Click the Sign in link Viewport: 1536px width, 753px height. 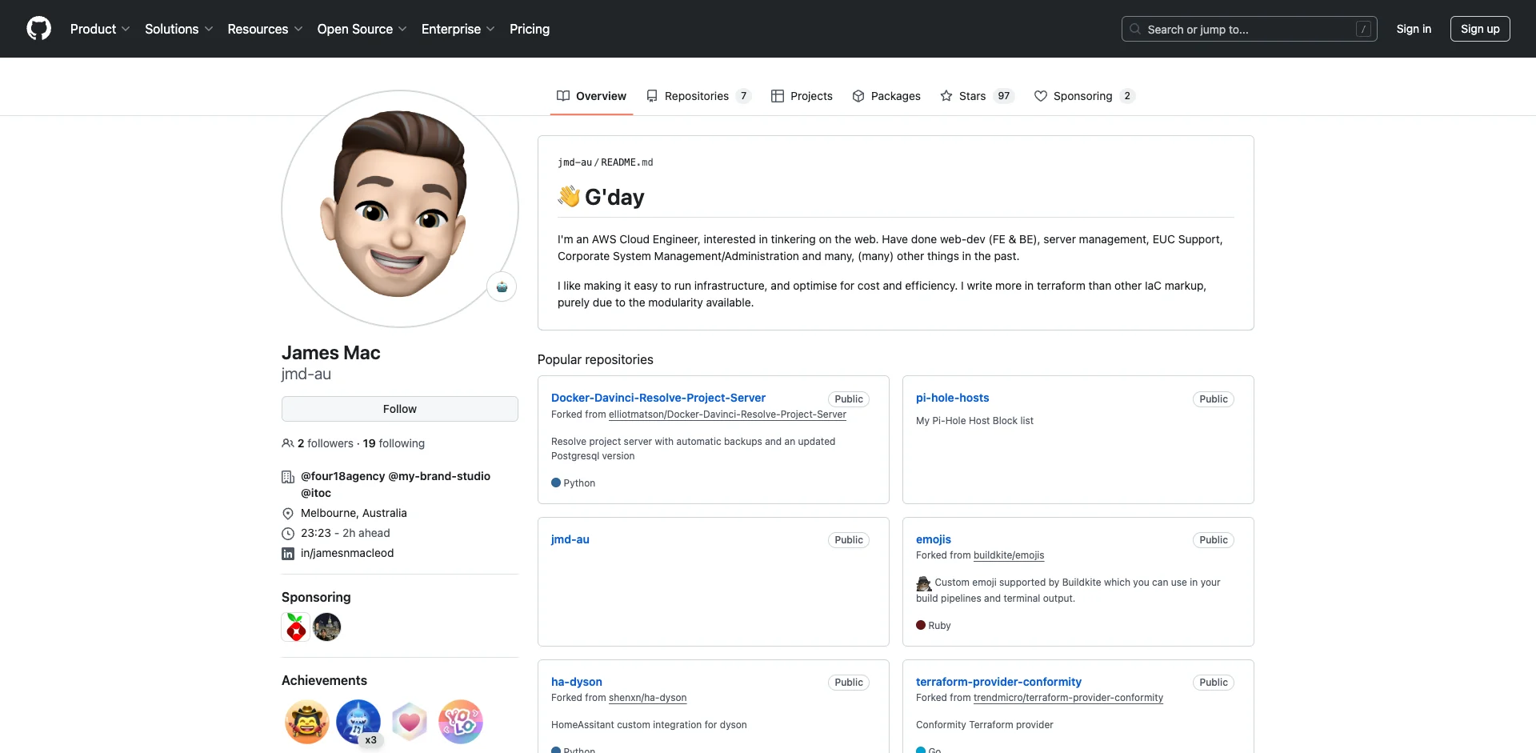click(1414, 29)
